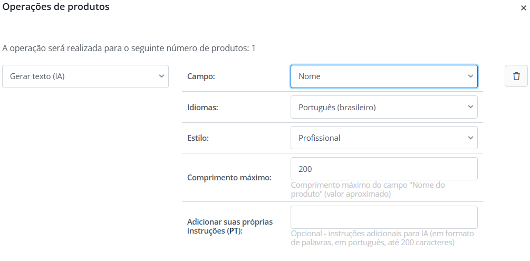Click the Opcional hint below the instructions field
Viewport: 530px width, 261px height.
(x=383, y=238)
